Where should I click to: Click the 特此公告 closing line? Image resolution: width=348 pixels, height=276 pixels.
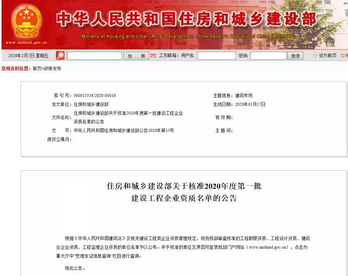[x=75, y=268]
